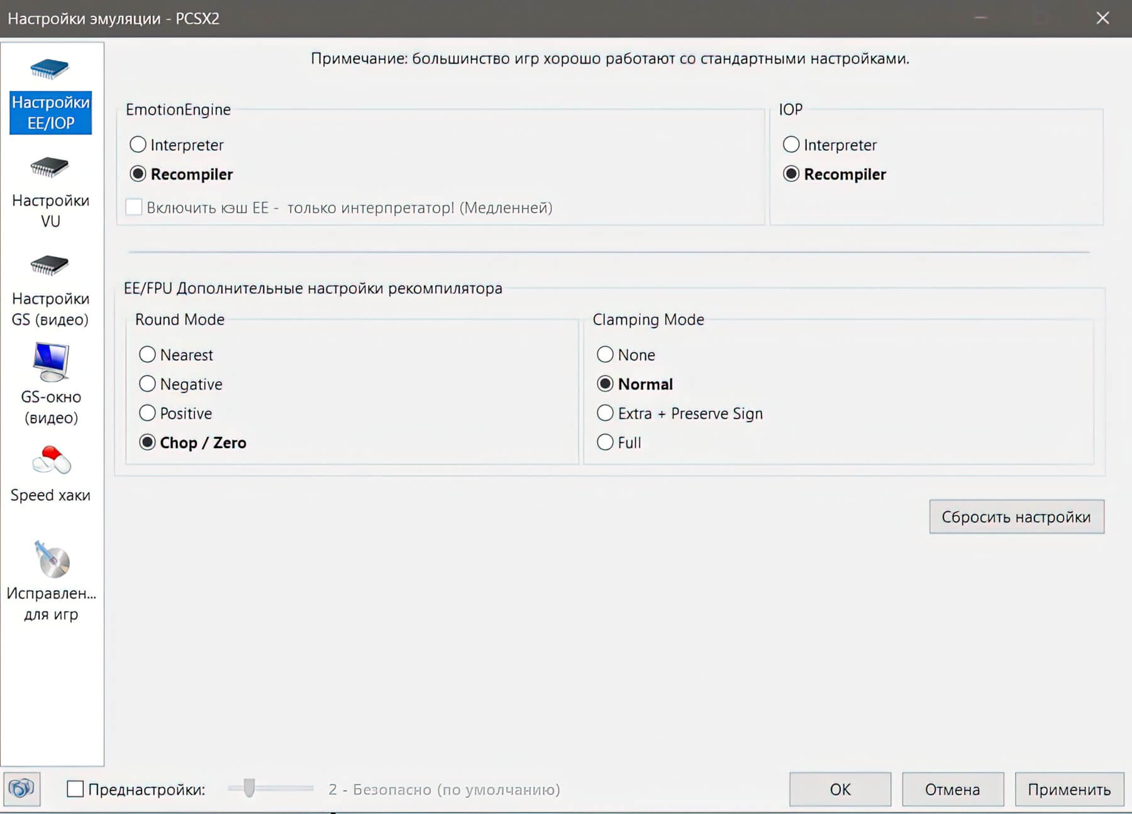Viewport: 1132px width, 814px height.
Task: Click the Сбросить настройки button
Action: [x=1016, y=517]
